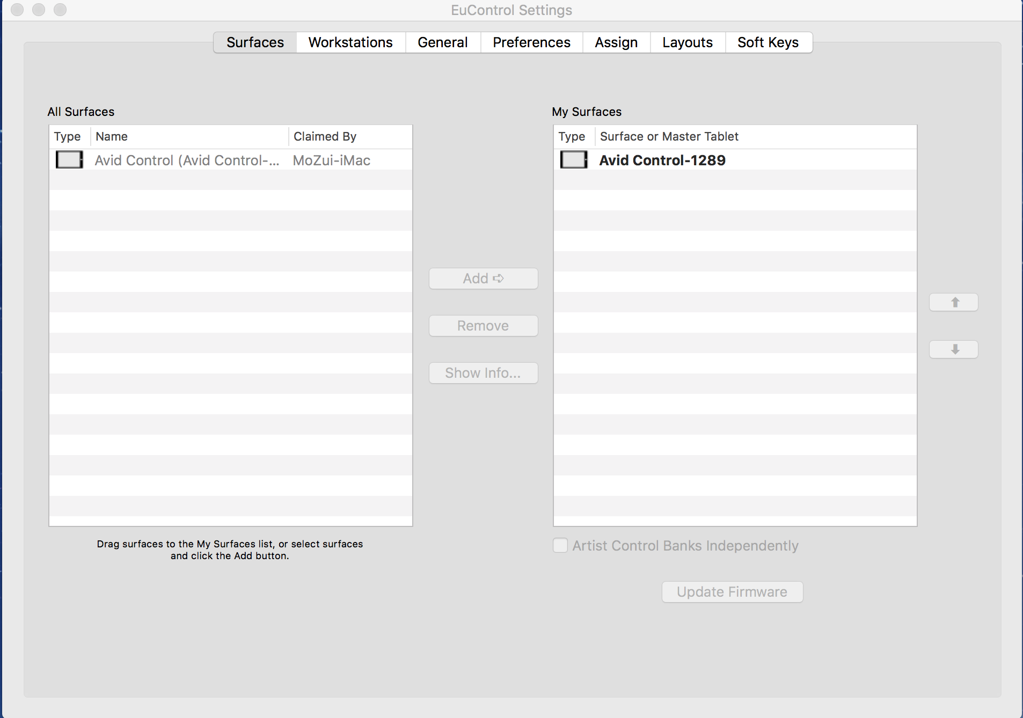1023x718 pixels.
Task: Open the General tab
Action: [443, 42]
